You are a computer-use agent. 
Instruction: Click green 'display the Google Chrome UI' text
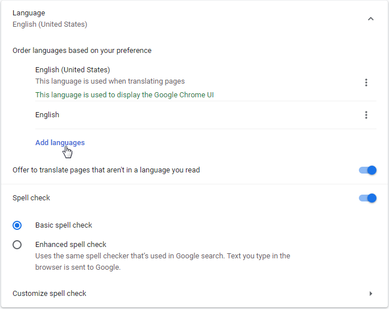(165, 95)
